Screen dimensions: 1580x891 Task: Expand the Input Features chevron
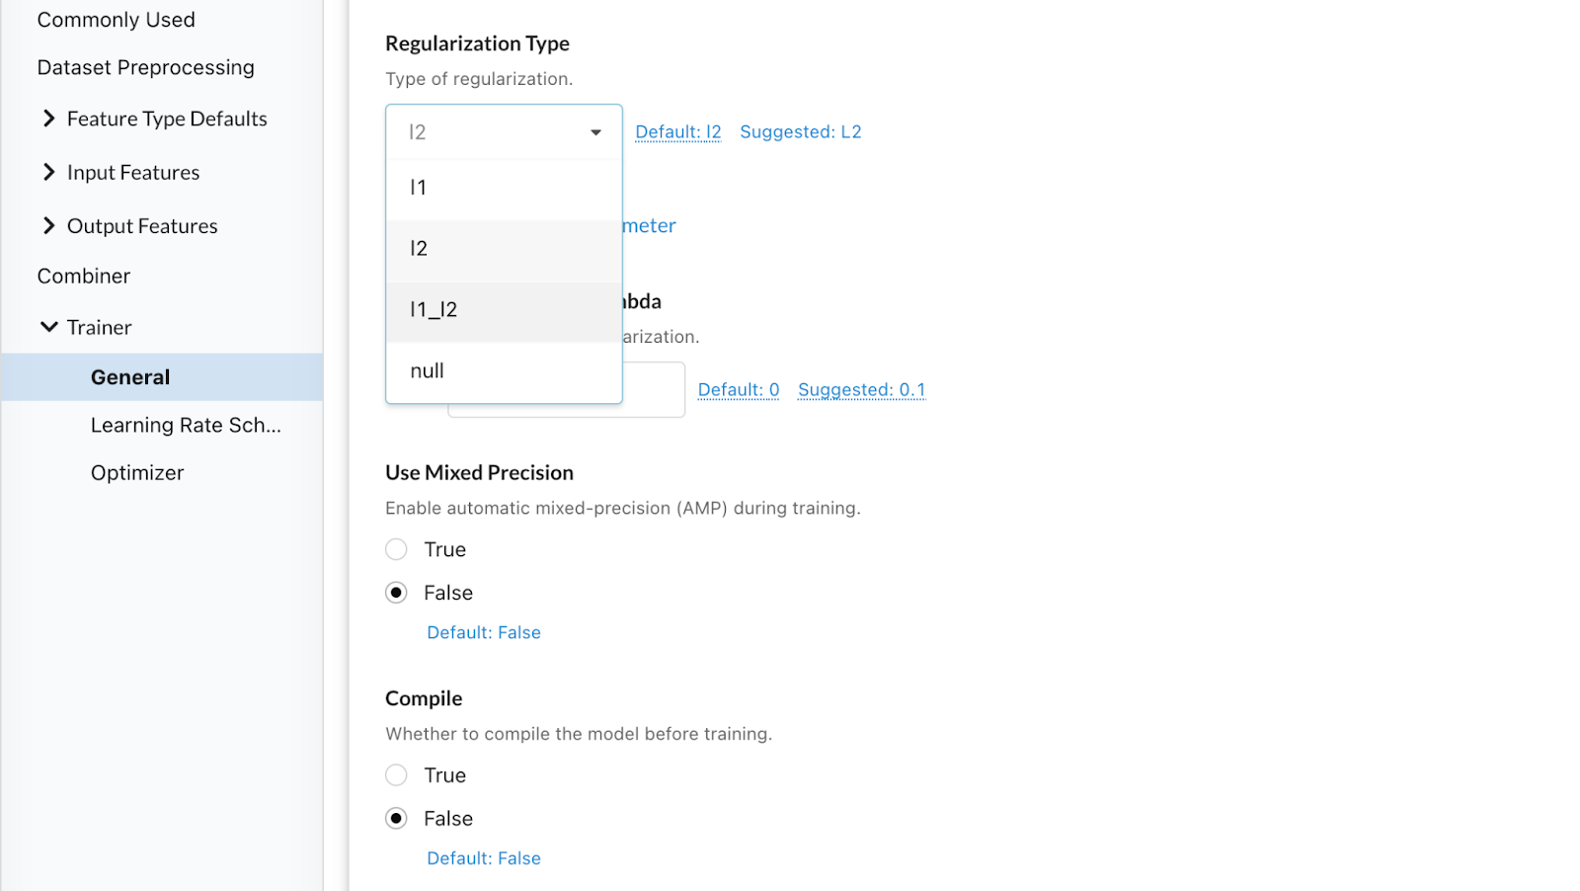click(x=48, y=173)
